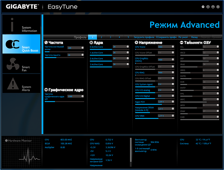The image size is (224, 170).
Task: Open CPU Graphics (VAXG) dropdown
Action: coord(173,59)
